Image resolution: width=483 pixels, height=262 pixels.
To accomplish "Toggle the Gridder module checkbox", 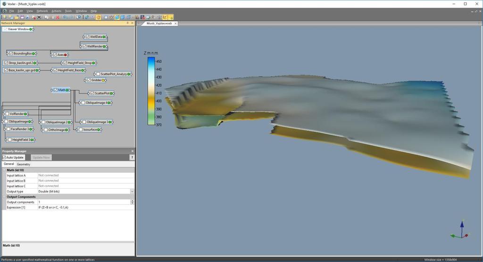I will tap(89, 80).
